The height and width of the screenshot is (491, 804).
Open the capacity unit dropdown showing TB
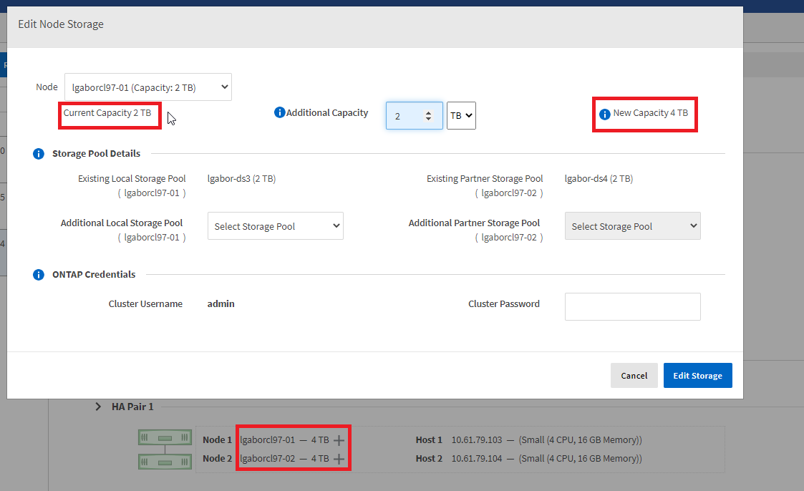pos(461,115)
